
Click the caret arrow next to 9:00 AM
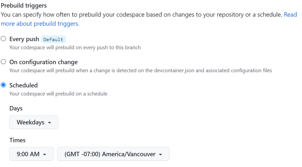tap(45, 154)
